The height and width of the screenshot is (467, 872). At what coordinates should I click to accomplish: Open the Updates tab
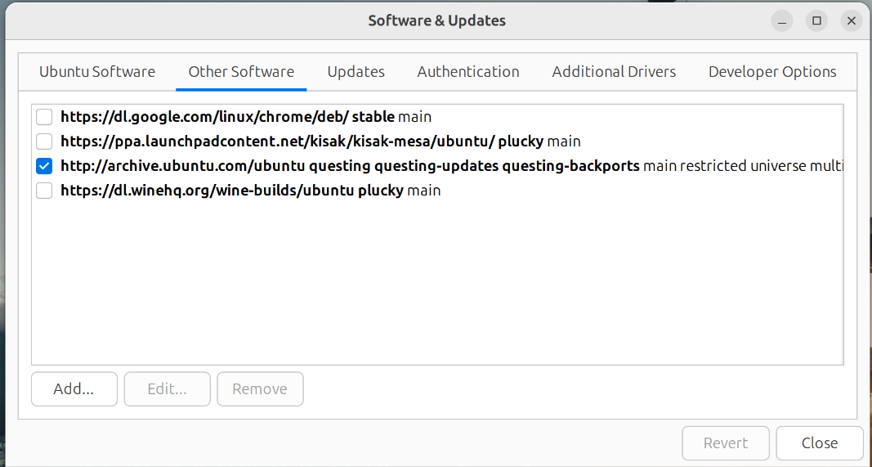point(356,72)
